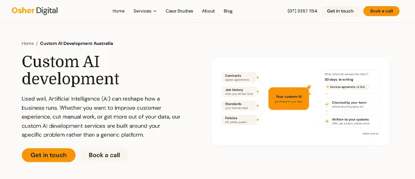Click the orange Book a call header button

click(382, 11)
